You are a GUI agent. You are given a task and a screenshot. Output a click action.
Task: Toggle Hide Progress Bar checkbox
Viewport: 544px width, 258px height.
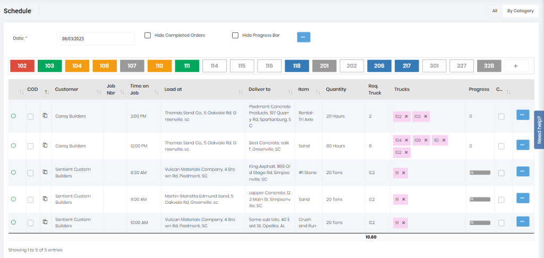coord(235,36)
